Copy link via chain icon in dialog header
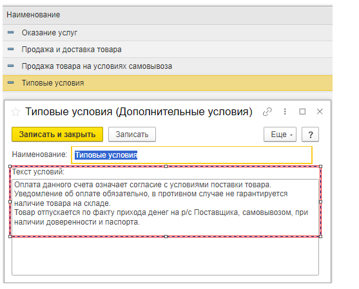The width and height of the screenshot is (359, 289). pos(267,112)
